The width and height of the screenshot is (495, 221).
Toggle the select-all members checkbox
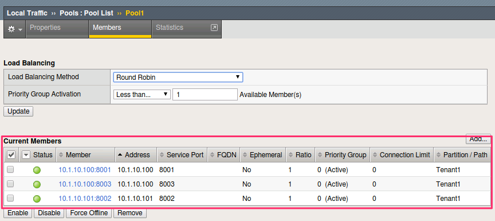tap(11, 155)
